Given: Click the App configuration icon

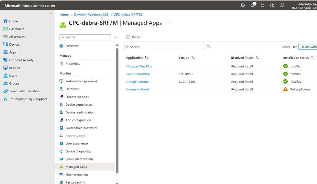Looking at the screenshot, I should (61, 120).
